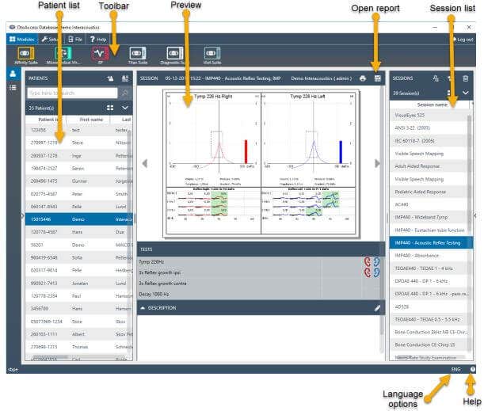Viewport: 484px width, 411px height.
Task: Click red right ear icon for Reflex growth ipsi
Action: [x=368, y=272]
